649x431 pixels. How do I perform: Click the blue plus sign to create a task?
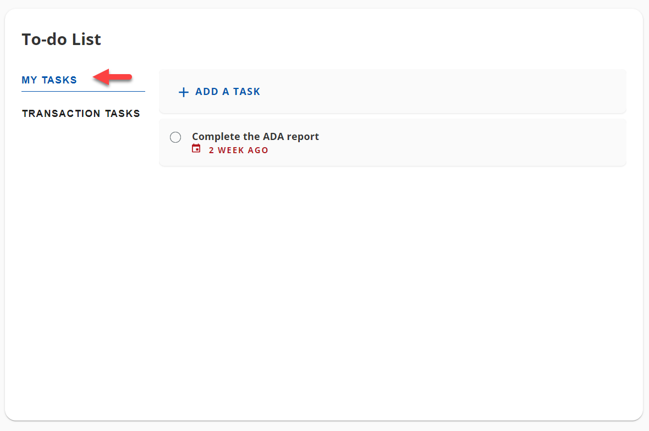(x=183, y=92)
